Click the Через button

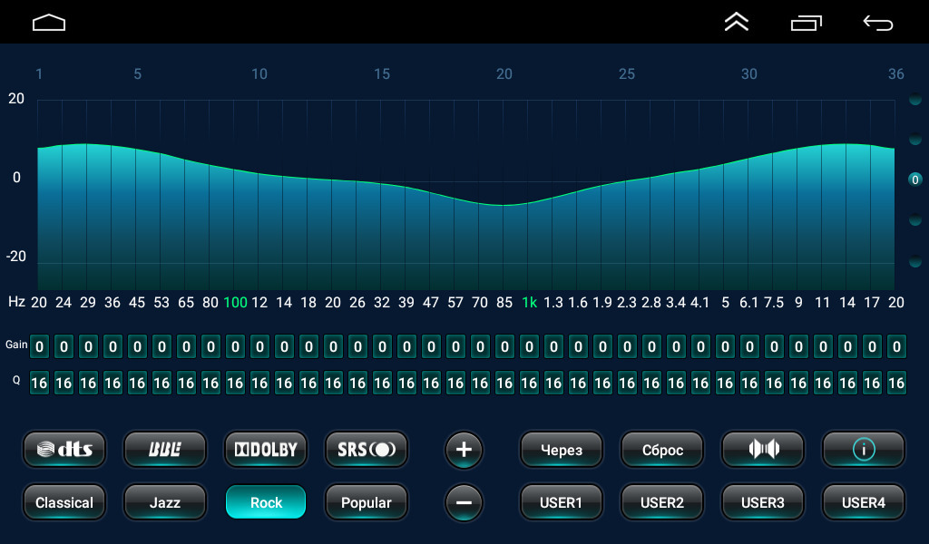pos(562,449)
